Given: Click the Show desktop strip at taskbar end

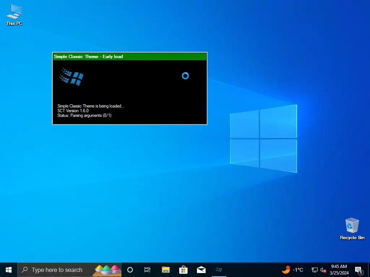Looking at the screenshot, I should pos(369,270).
